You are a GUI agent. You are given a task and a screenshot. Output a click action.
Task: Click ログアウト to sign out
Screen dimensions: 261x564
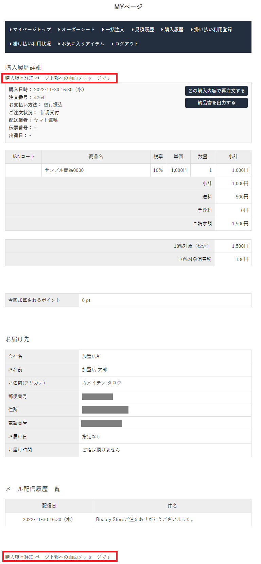pyautogui.click(x=126, y=44)
